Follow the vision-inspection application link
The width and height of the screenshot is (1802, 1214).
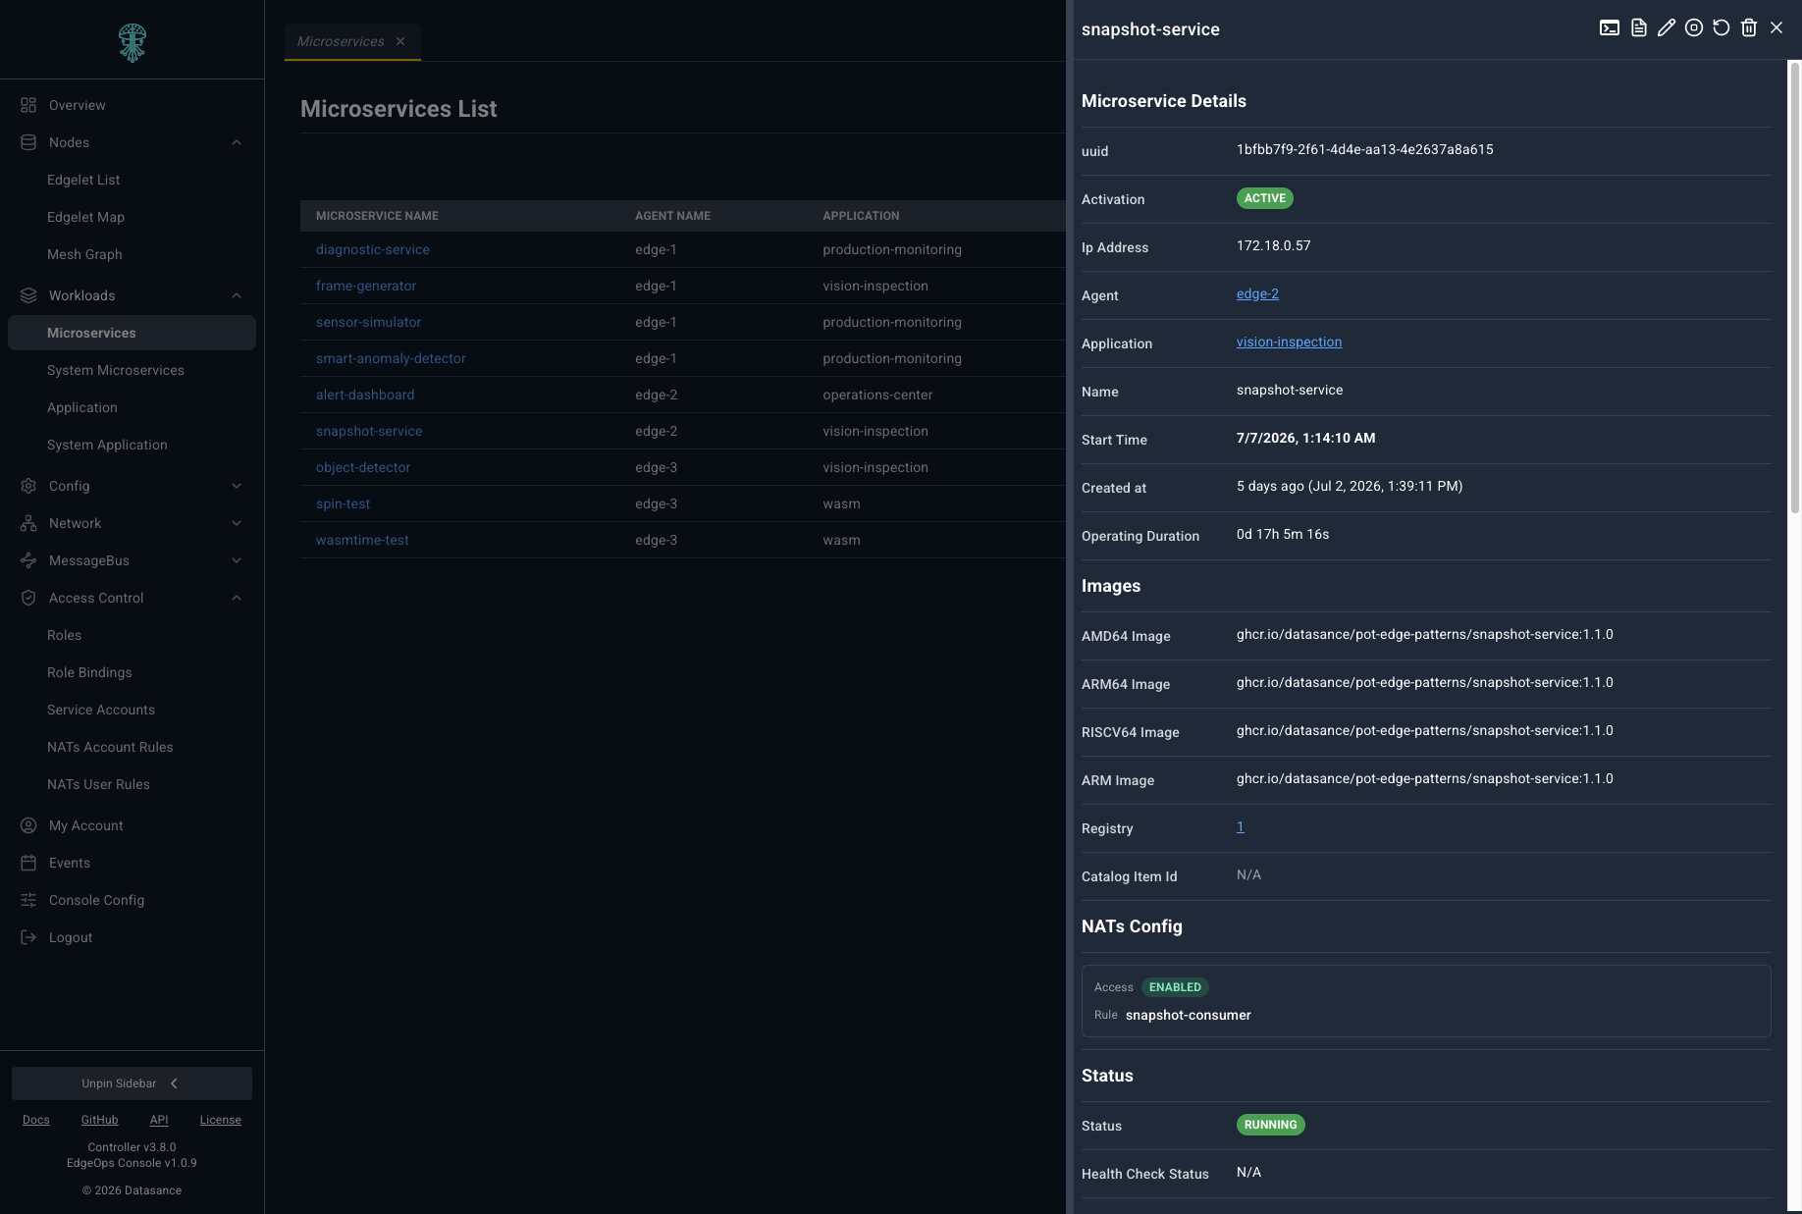(x=1289, y=342)
